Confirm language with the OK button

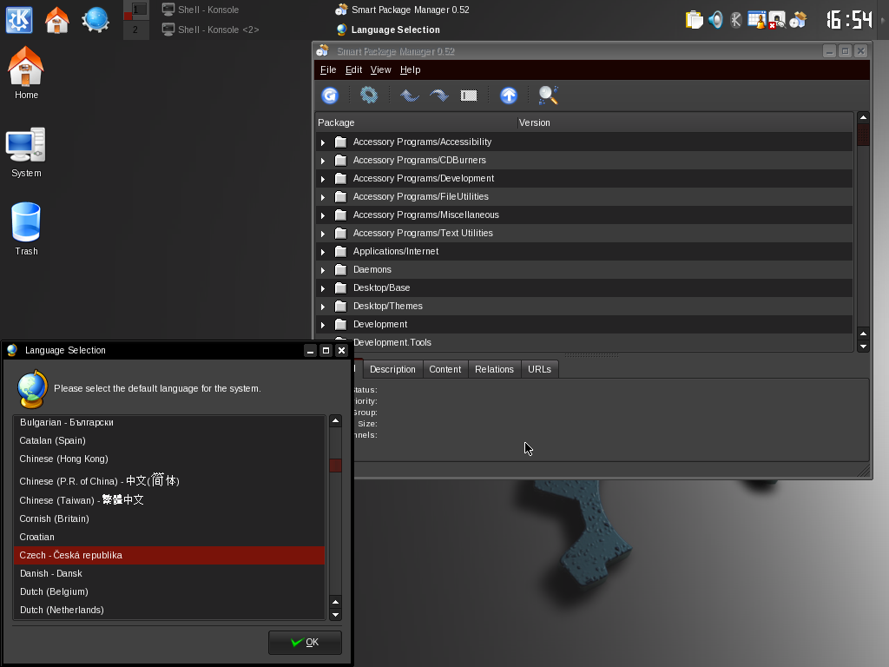(x=305, y=642)
